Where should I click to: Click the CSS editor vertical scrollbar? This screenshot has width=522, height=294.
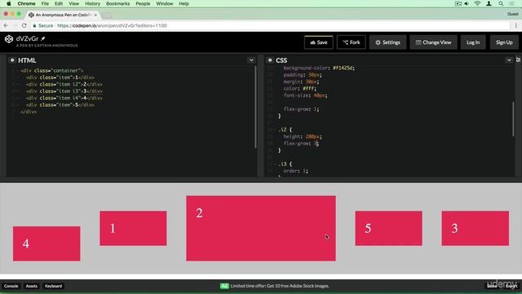point(513,118)
